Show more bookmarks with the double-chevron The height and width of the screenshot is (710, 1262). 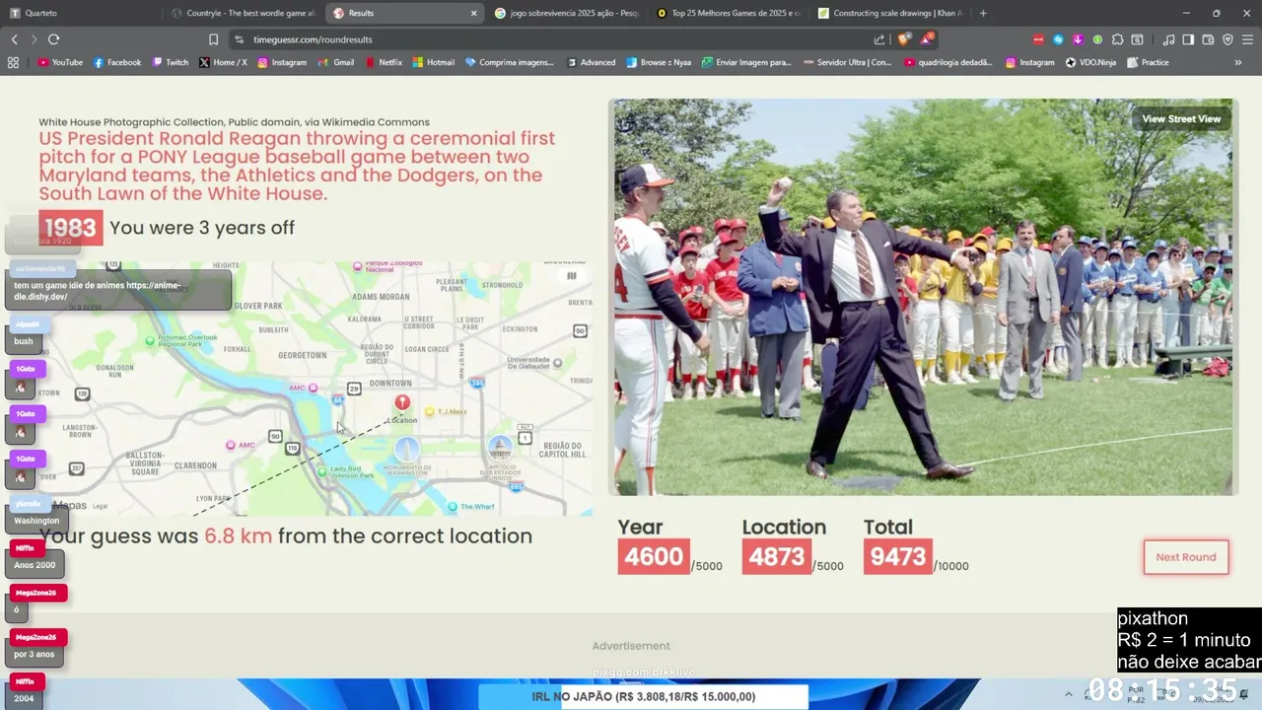coord(1238,62)
